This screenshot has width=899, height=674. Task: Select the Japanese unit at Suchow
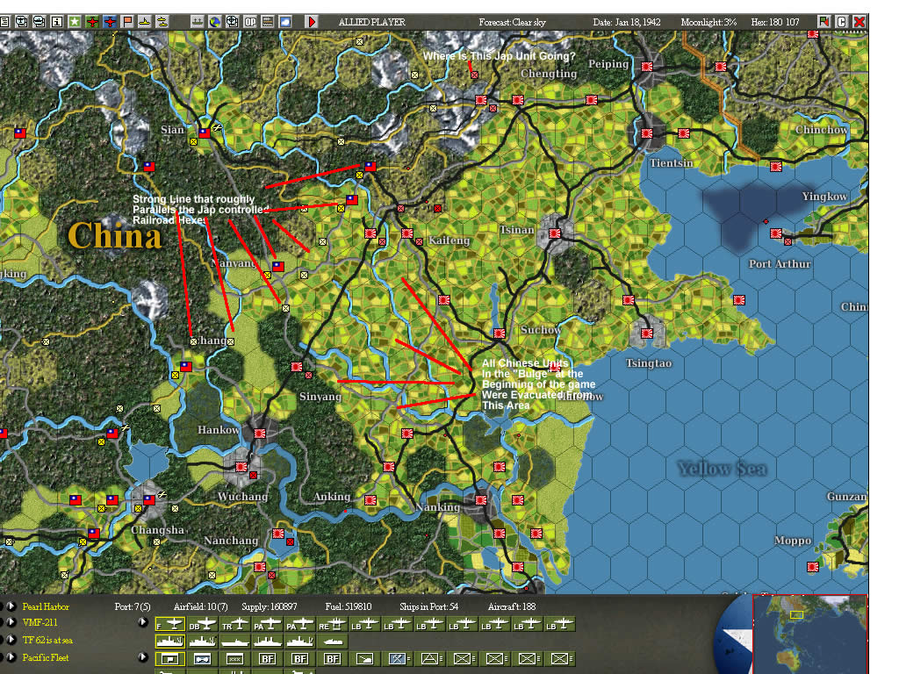500,333
